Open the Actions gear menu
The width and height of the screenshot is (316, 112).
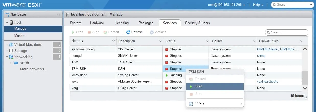point(152,32)
